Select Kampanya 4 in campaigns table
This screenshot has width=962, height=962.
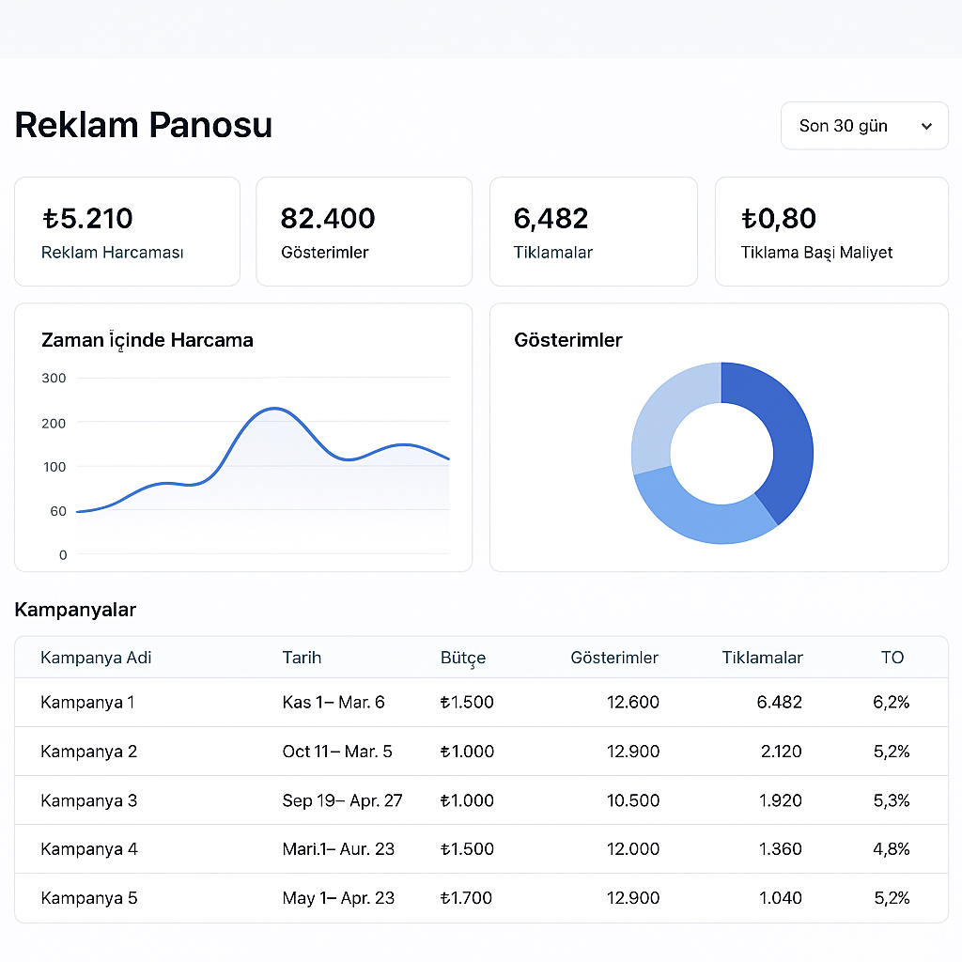pyautogui.click(x=88, y=849)
